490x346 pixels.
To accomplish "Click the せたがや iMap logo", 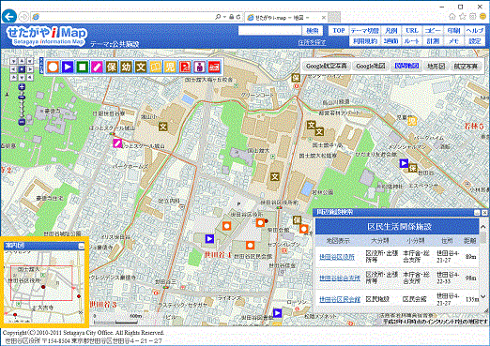I will (46, 36).
